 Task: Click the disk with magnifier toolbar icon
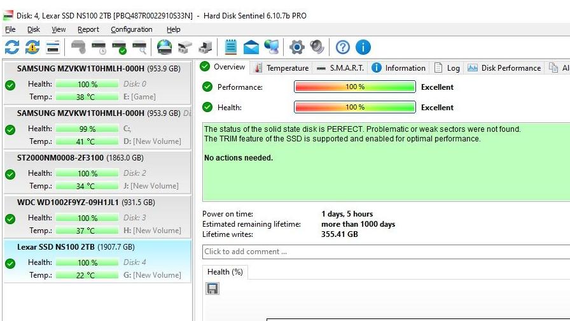tap(139, 47)
